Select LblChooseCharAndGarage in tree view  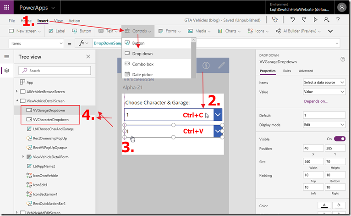coord(53,129)
